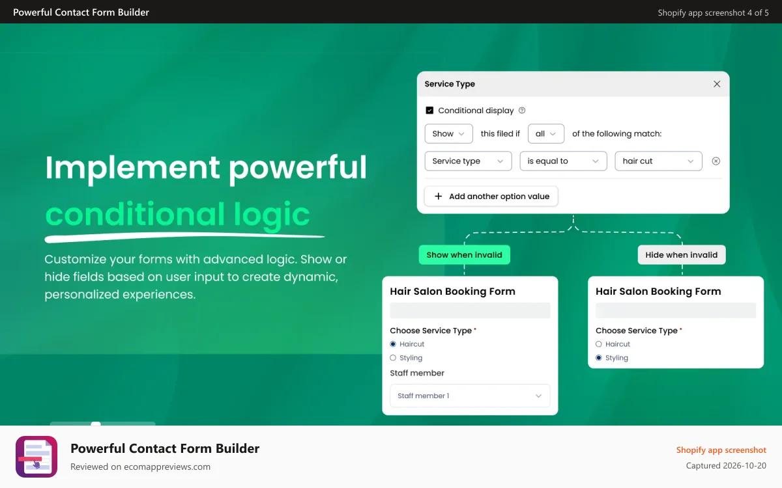
Task: Click the Show when invalid label
Action: click(x=464, y=255)
